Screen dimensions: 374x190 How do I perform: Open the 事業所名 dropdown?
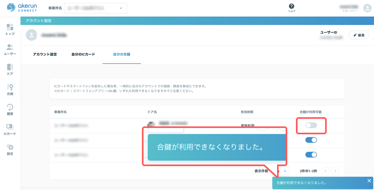tap(96, 8)
